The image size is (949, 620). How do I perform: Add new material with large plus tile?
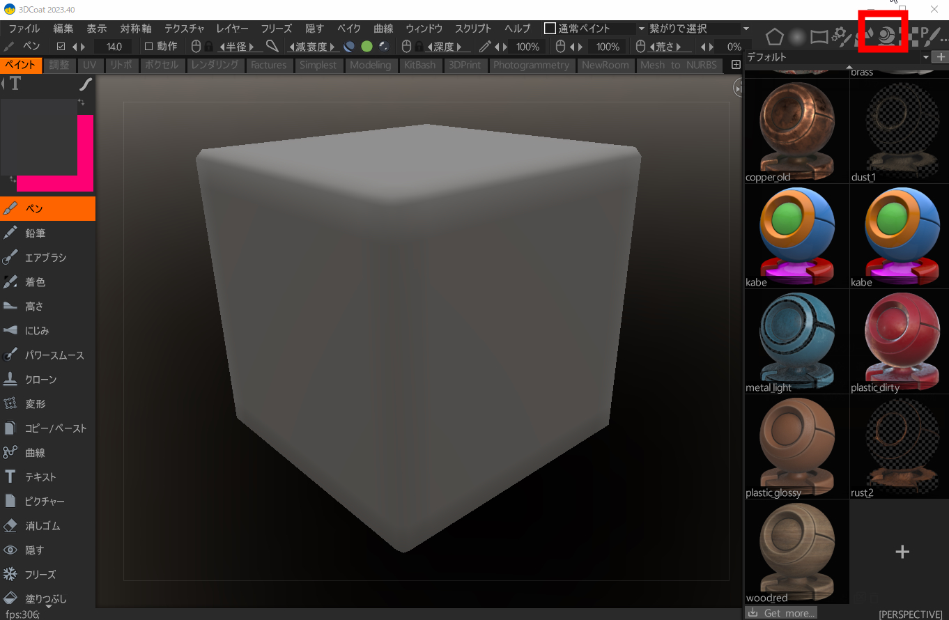(x=902, y=552)
